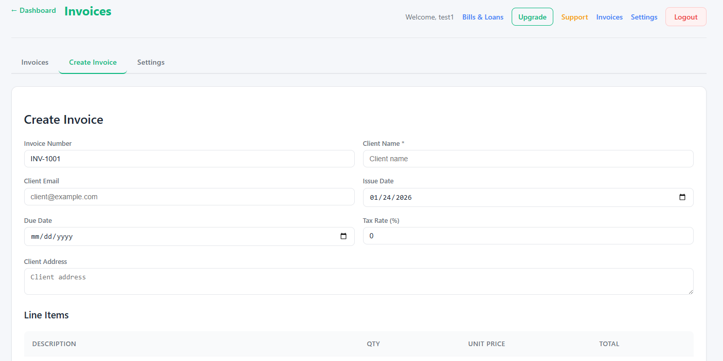Click the Tax Rate input

(528, 236)
